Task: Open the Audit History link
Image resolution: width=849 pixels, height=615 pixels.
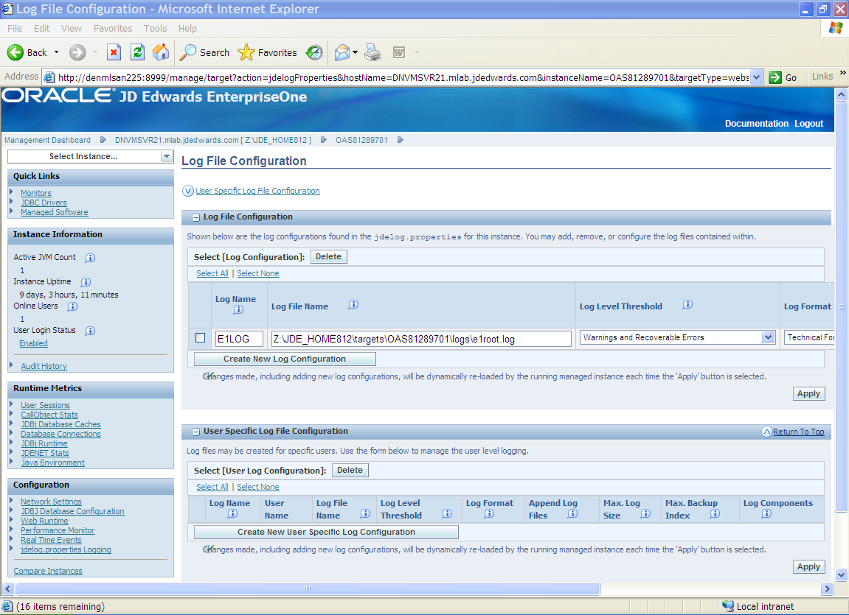Action: [x=44, y=366]
